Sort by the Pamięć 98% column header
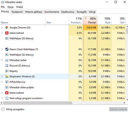Image resolution: width=128 pixels, height=113 pixels. click(x=90, y=21)
